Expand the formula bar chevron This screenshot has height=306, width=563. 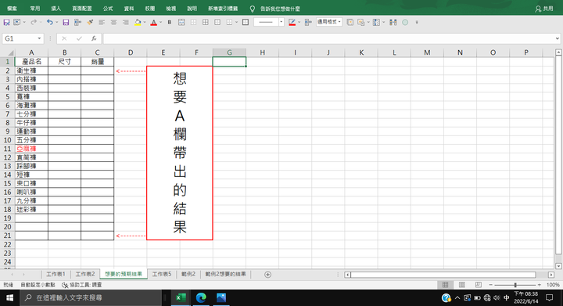(x=557, y=38)
